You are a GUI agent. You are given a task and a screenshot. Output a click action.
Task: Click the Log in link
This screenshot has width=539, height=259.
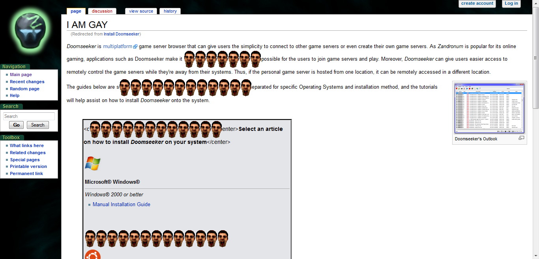pos(511,4)
